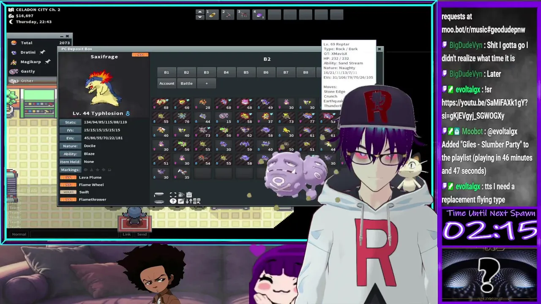Switch to box tab B8
This screenshot has width=541, height=304.
(306, 72)
